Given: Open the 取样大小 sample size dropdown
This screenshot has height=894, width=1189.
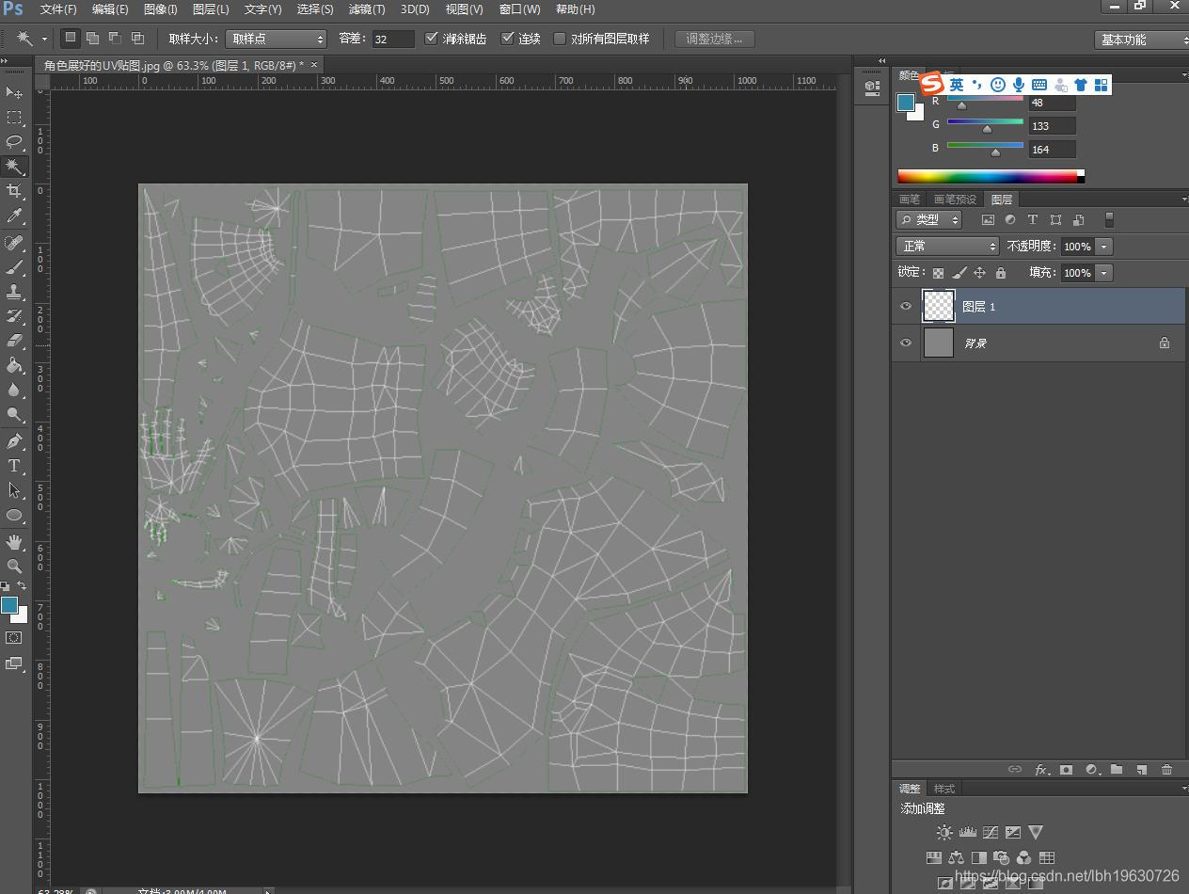Looking at the screenshot, I should click(x=276, y=39).
